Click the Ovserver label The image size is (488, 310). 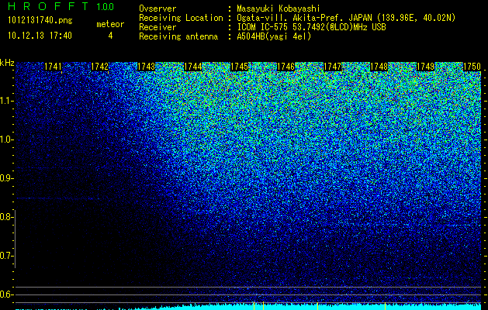coord(157,9)
